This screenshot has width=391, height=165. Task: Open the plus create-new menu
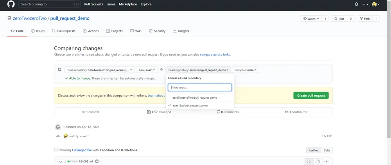pyautogui.click(x=365, y=4)
